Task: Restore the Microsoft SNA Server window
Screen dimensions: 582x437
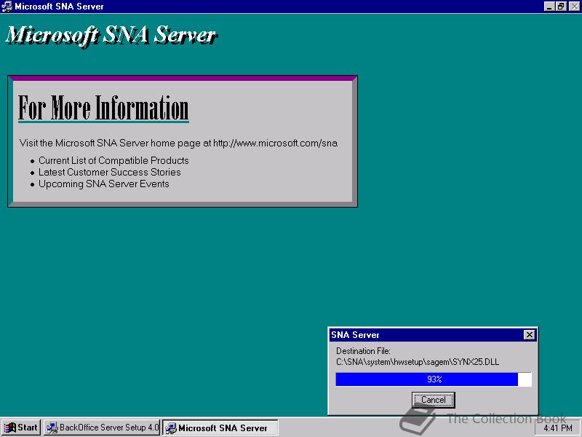Action: point(561,7)
